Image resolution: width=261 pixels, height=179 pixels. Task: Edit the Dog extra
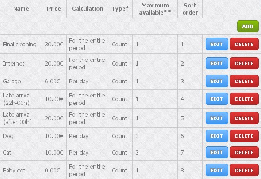coord(217,136)
